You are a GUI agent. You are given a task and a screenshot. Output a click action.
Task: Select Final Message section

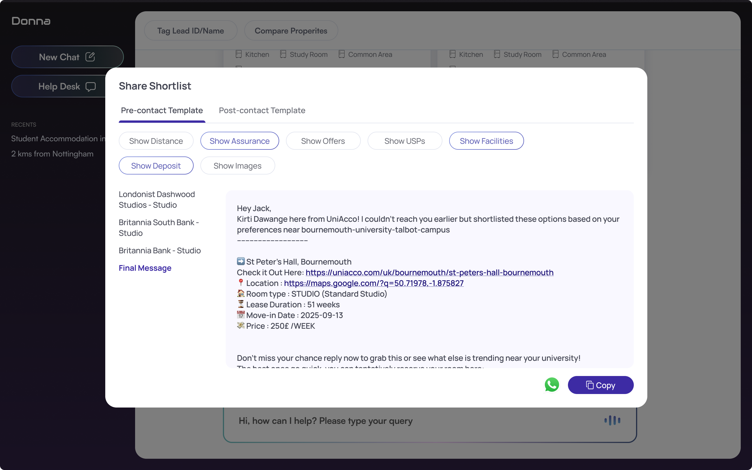pyautogui.click(x=145, y=268)
